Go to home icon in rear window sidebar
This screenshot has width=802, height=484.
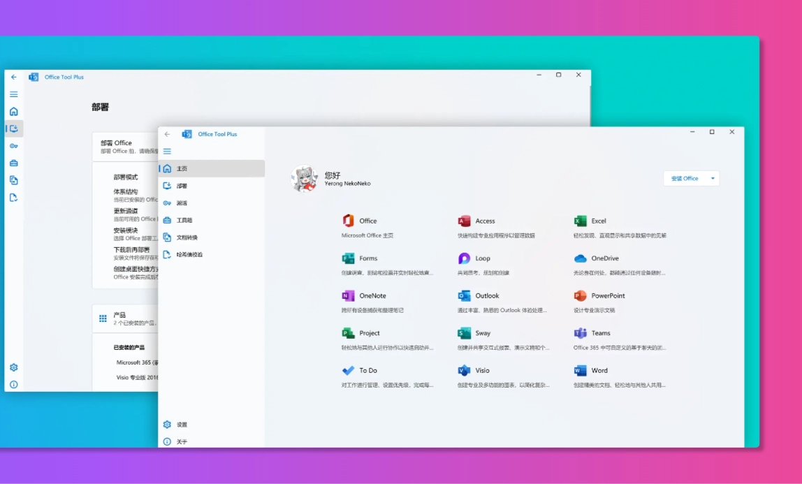(x=14, y=112)
